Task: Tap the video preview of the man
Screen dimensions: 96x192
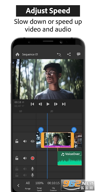Action: (48, 79)
